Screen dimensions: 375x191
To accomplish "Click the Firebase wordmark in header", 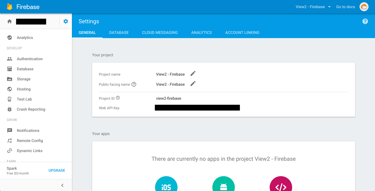I will point(28,7).
